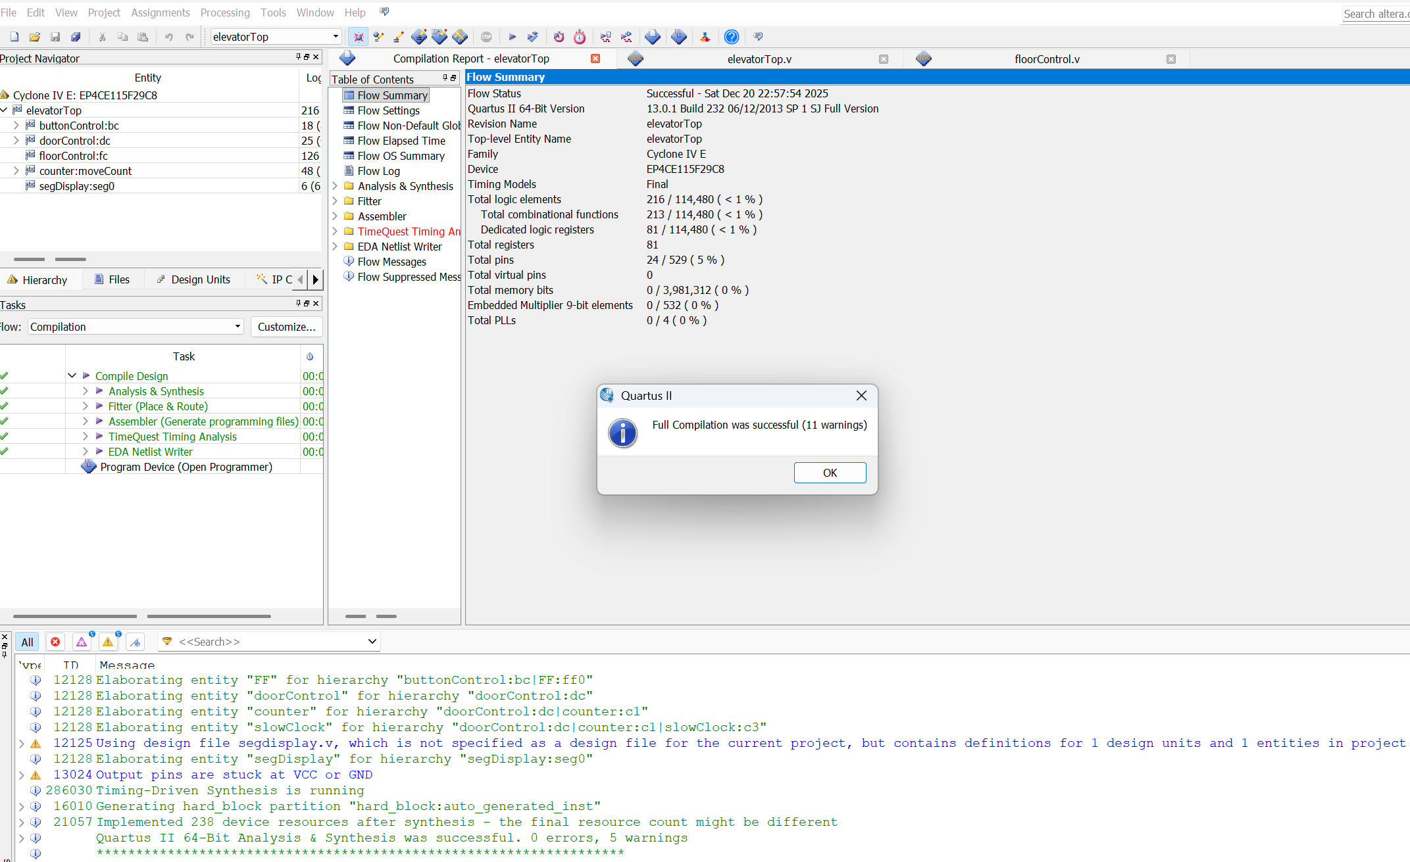Viewport: 1410px width, 862px height.
Task: Open the Assignments menu
Action: [161, 12]
